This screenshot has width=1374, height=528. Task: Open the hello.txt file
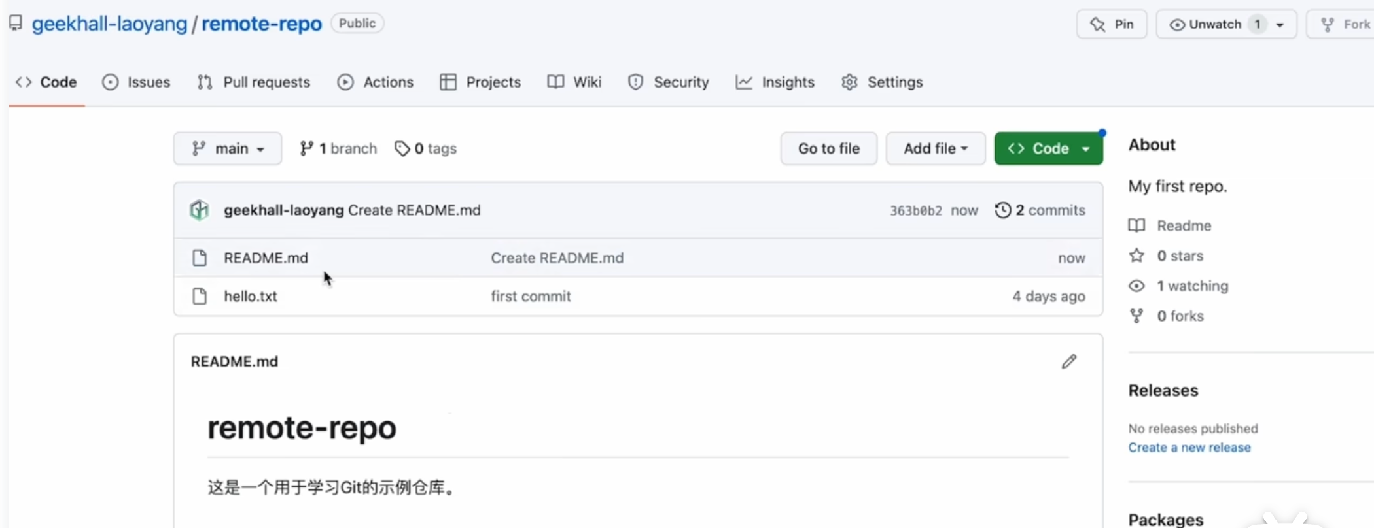coord(251,296)
